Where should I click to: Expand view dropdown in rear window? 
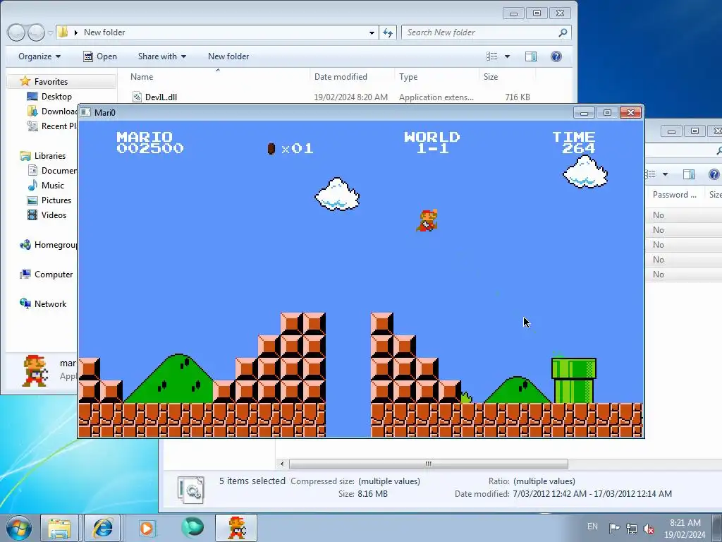pos(665,174)
